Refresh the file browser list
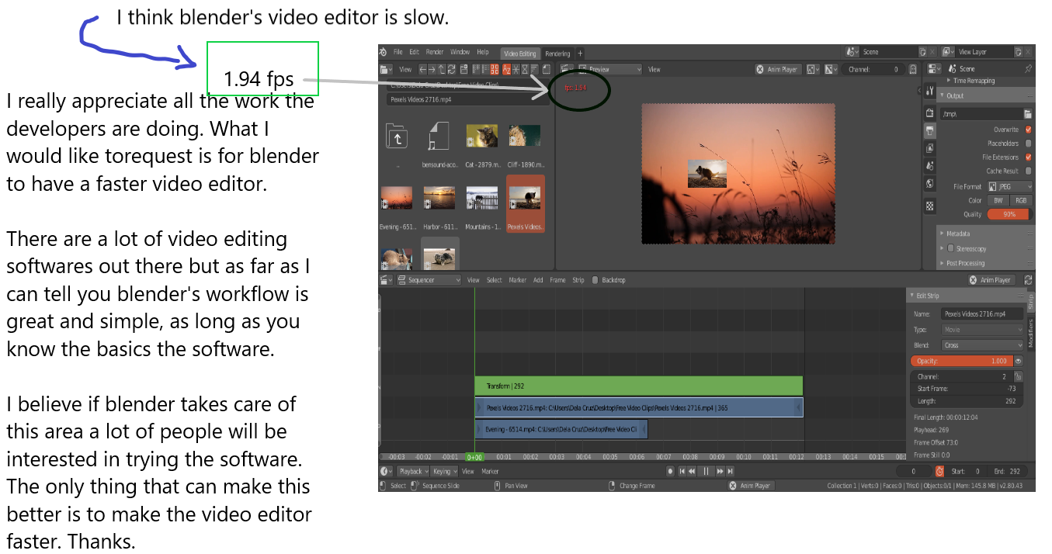 [451, 69]
